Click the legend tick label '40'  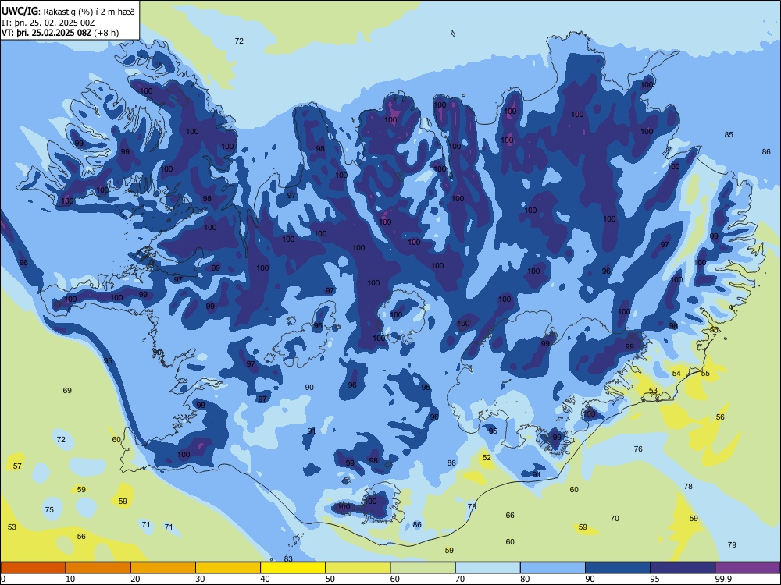[x=266, y=579]
